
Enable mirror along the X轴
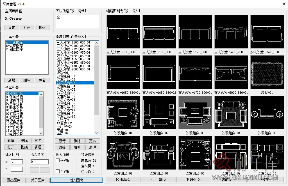[57, 160]
